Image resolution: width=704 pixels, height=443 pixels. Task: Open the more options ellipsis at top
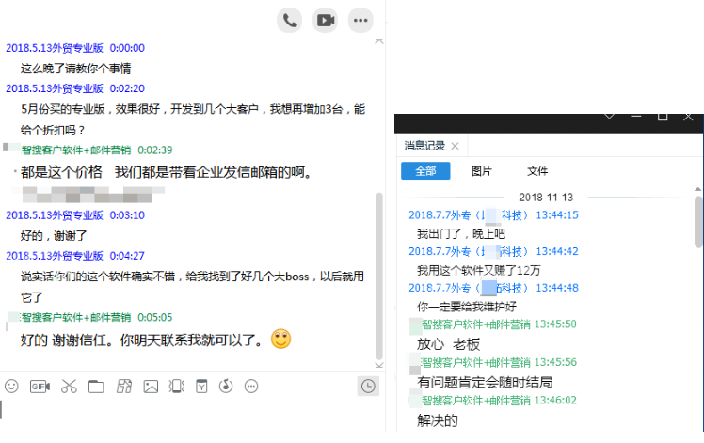360,20
